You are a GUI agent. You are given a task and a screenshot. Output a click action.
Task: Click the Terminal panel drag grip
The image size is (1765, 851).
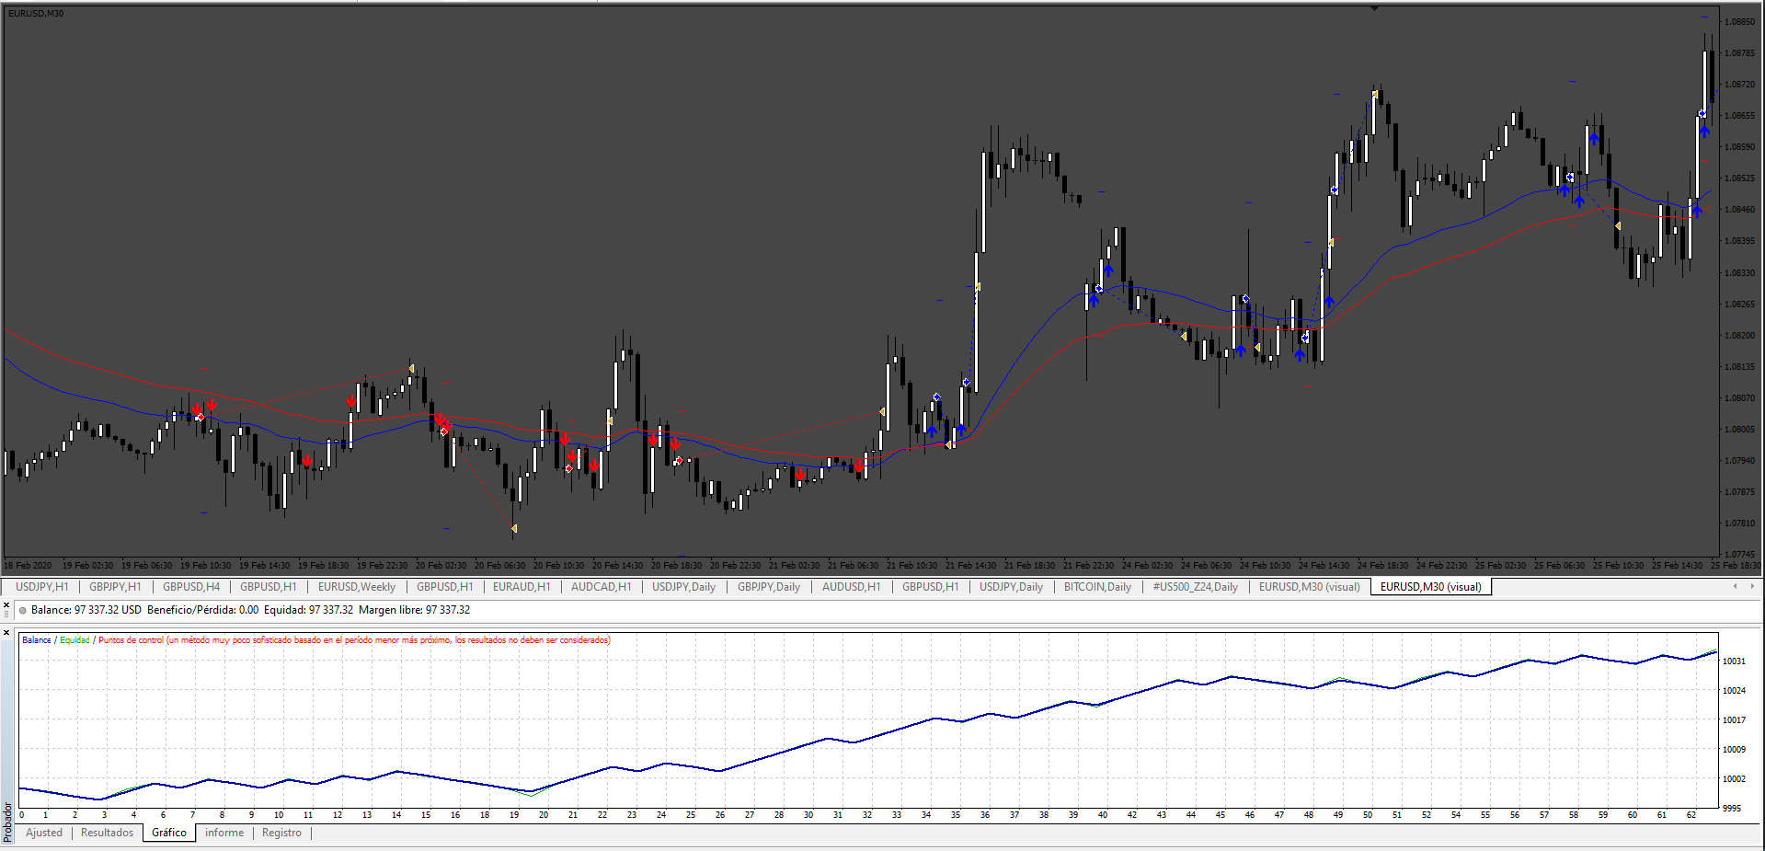(6, 615)
